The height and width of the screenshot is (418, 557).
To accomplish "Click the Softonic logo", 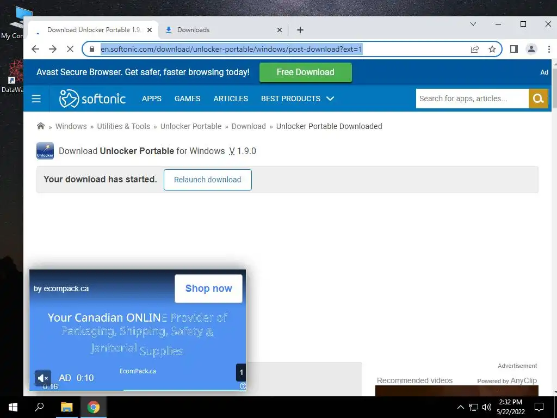I will tap(92, 99).
